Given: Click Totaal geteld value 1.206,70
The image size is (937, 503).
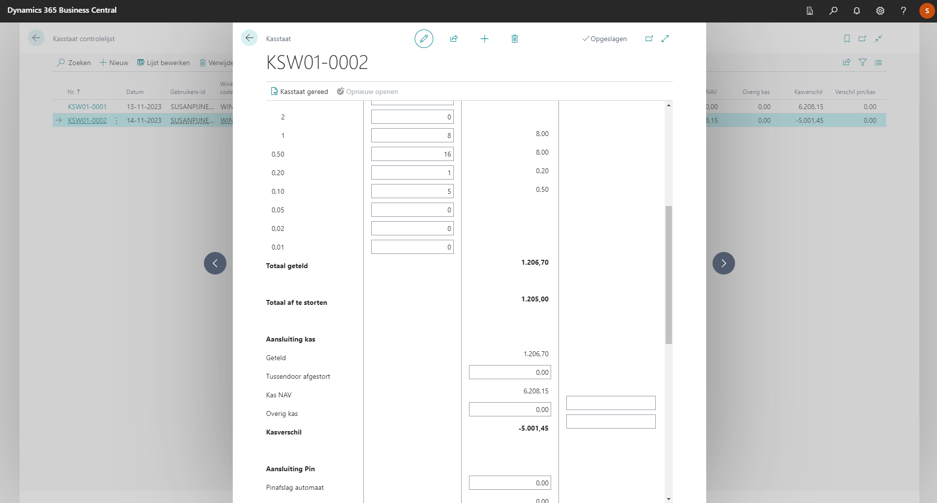Looking at the screenshot, I should 535,262.
